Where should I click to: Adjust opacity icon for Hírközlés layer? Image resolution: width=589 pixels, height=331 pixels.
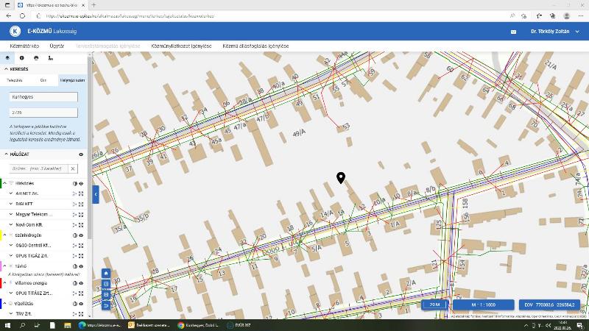pos(75,183)
